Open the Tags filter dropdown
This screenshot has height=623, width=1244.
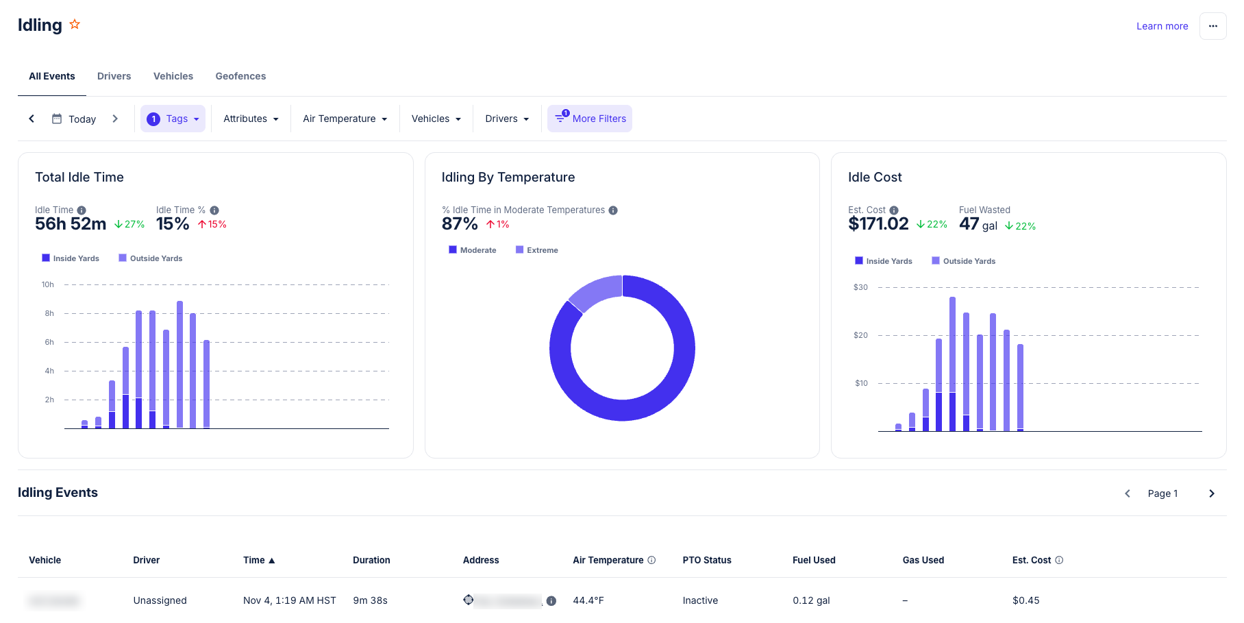(x=173, y=119)
